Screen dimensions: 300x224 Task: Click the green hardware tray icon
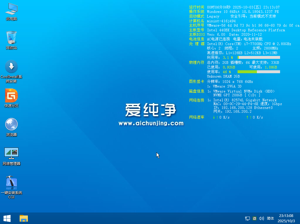tap(255, 218)
